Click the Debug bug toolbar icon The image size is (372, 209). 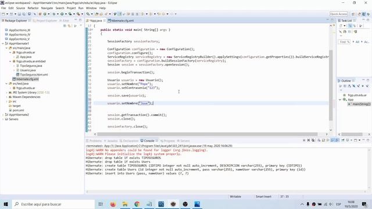54,14
